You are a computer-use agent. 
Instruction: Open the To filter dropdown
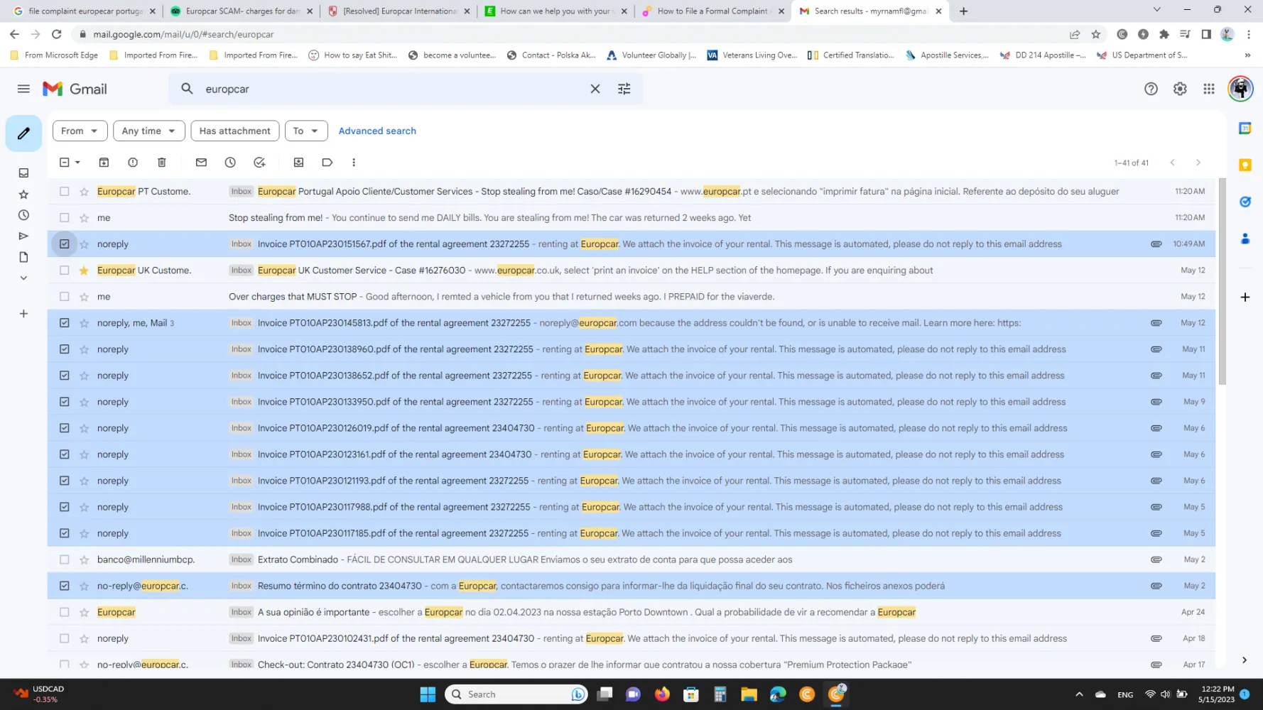(x=306, y=131)
